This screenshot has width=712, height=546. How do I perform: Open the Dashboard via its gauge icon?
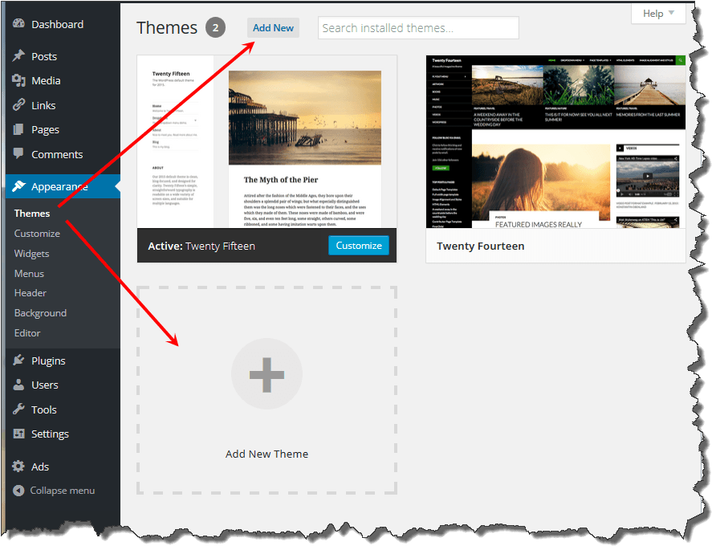coord(18,23)
